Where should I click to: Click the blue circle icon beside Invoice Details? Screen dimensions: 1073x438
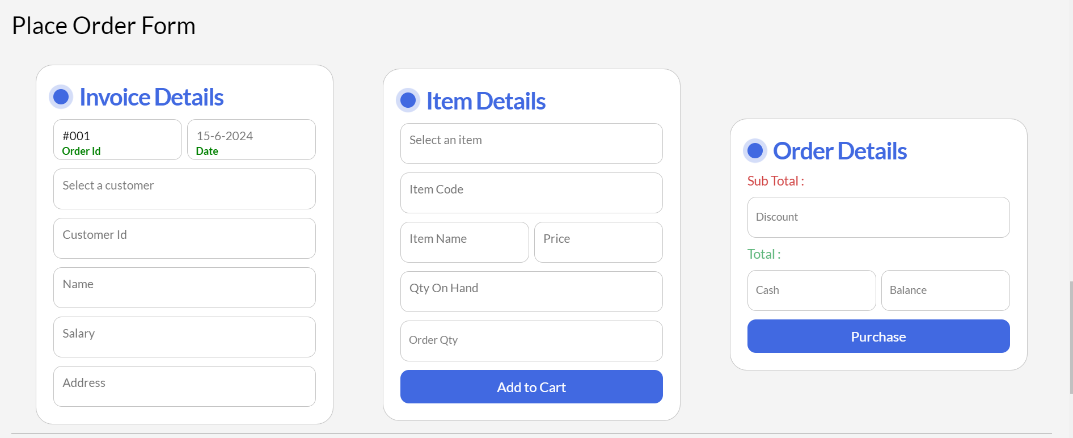point(61,96)
